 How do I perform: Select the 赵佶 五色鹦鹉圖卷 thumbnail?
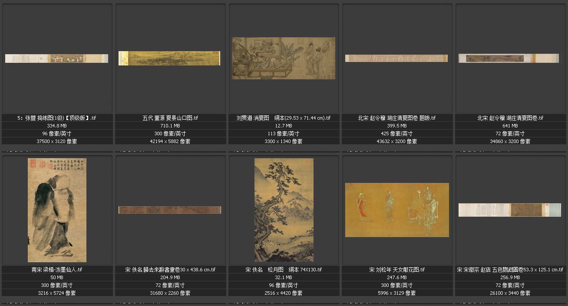[510, 210]
